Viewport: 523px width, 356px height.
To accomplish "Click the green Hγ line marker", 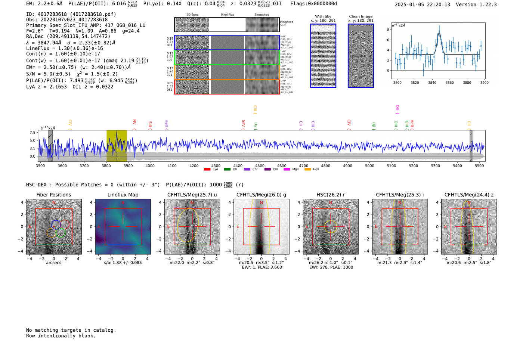I will [256, 126].
